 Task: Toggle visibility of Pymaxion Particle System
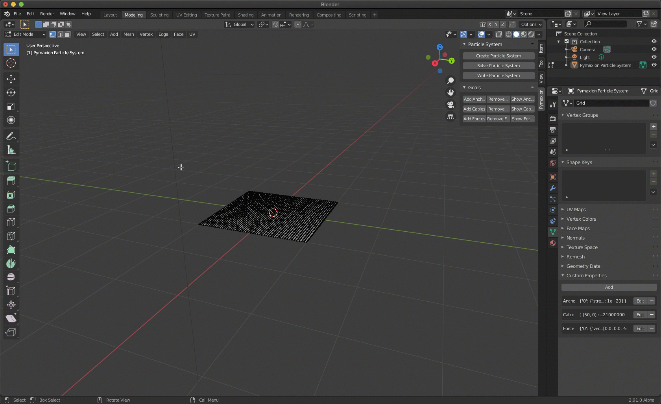654,65
